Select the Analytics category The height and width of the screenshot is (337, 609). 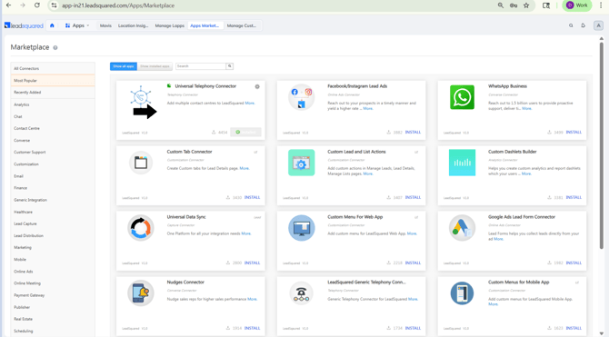pyautogui.click(x=53, y=104)
